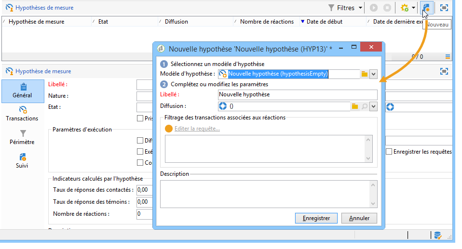The height and width of the screenshot is (249, 462).
Task: Click the start (play) toolbar button
Action: pyautogui.click(x=374, y=8)
